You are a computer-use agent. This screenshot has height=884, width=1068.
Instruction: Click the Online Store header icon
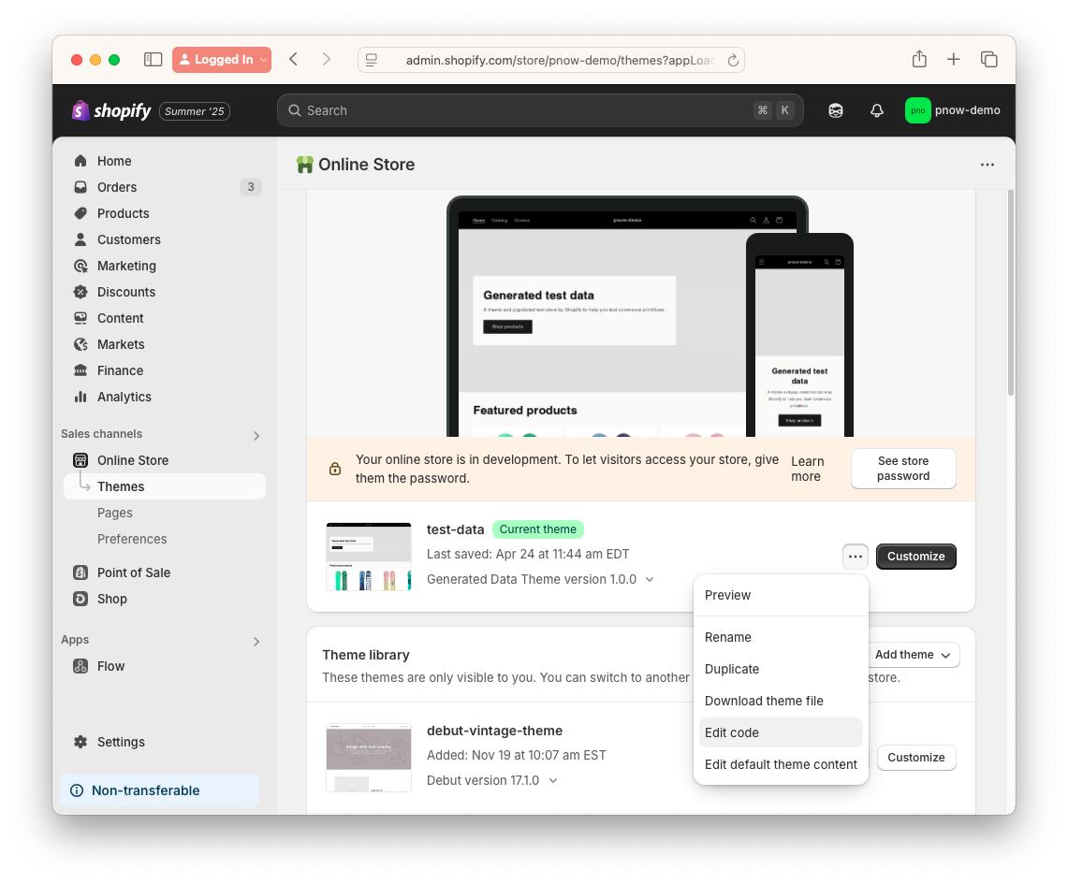click(x=304, y=165)
